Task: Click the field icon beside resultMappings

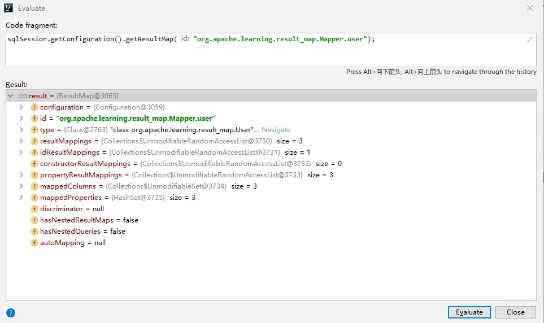Action: (34, 141)
